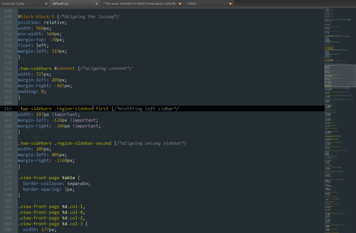Click the '.region-sidebar-first' selector on line 165
Screen dimensions: 356x233
click(81, 108)
